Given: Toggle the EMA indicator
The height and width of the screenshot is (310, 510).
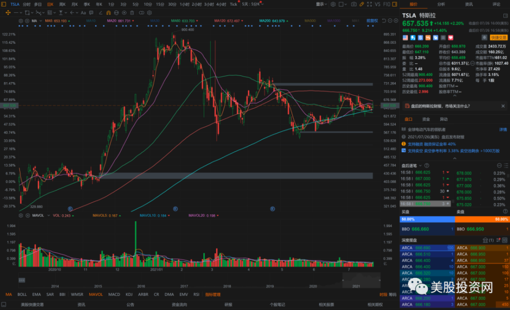Looking at the screenshot, I should click(36, 294).
